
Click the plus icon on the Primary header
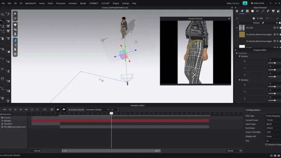[277, 23]
